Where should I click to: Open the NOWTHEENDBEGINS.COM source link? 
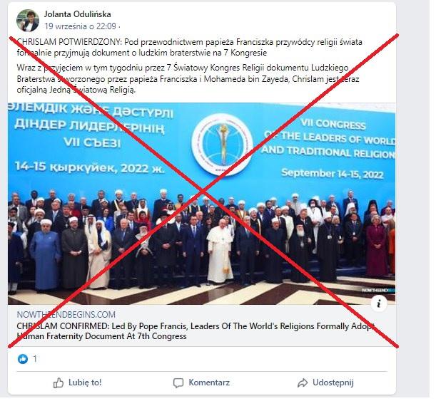pos(66,314)
